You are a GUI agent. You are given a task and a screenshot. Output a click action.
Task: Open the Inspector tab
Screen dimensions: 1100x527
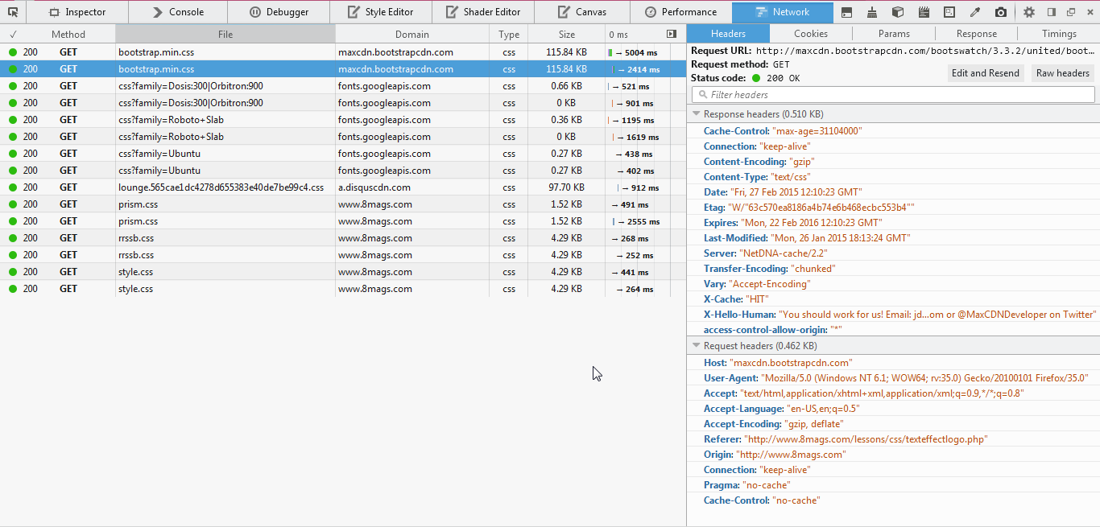77,12
